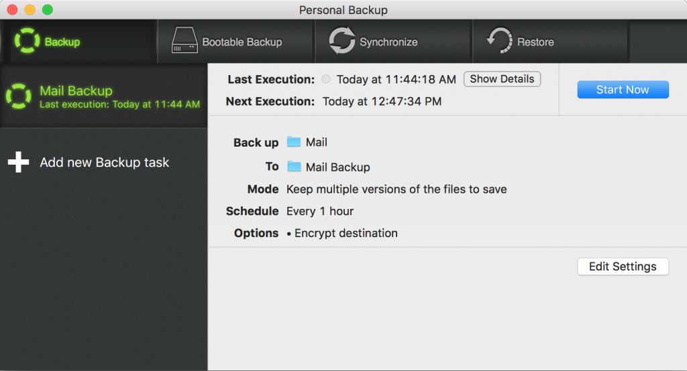Open Edit Settings for this task
Image resolution: width=687 pixels, height=371 pixels.
(623, 267)
